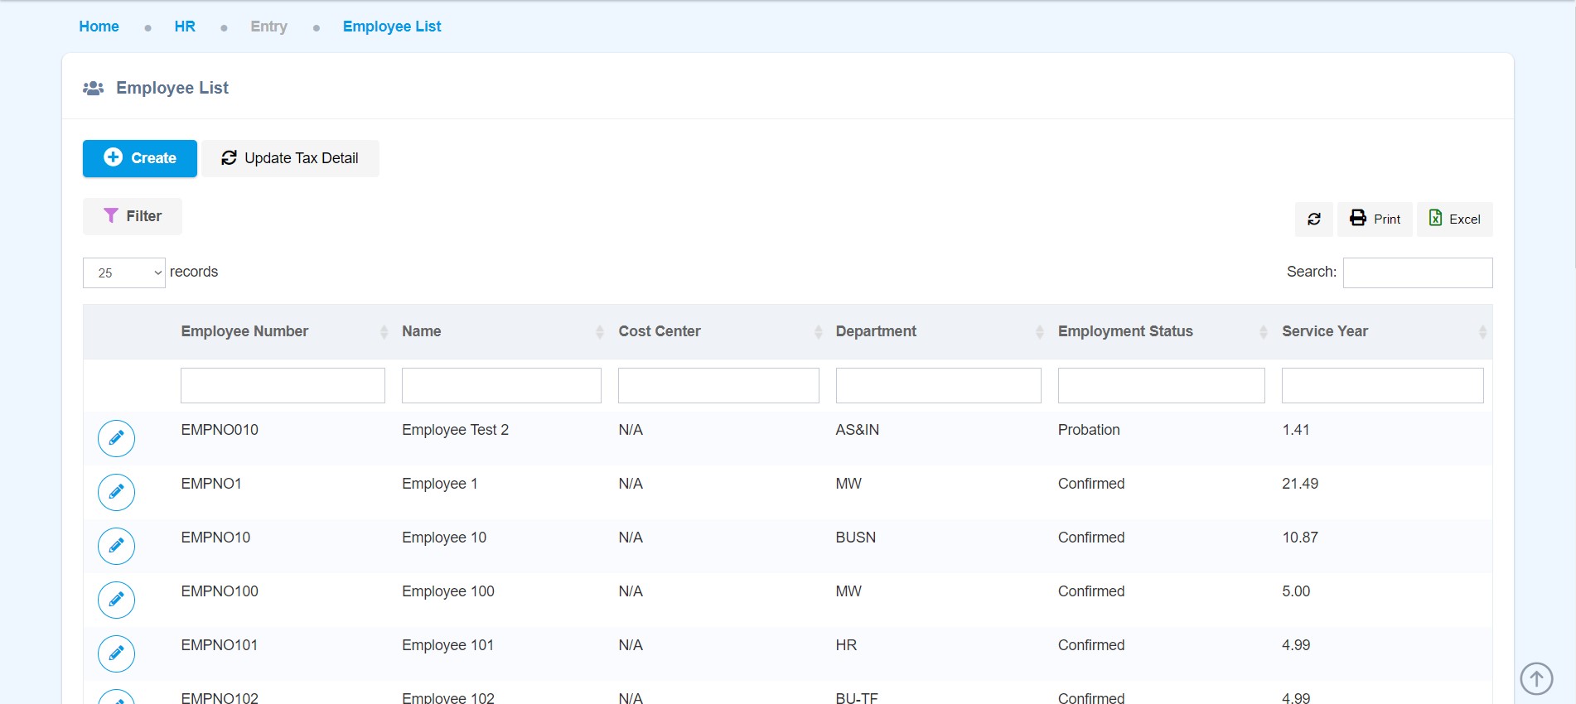Sort by Employee Number column
The width and height of the screenshot is (1576, 704).
(x=244, y=331)
